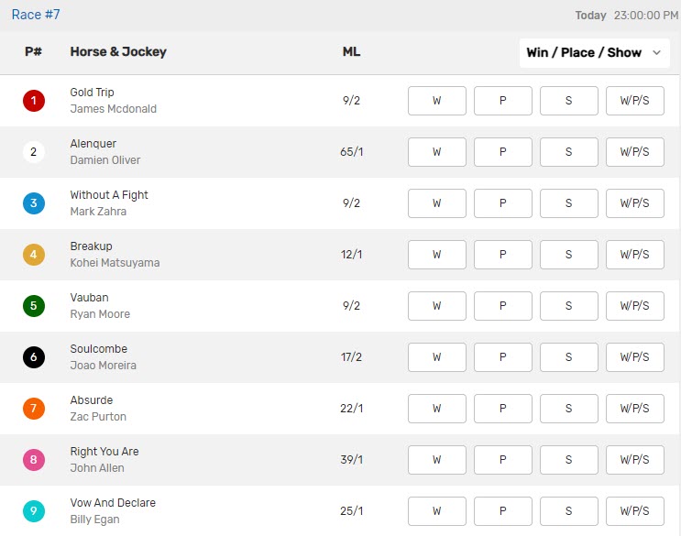This screenshot has width=681, height=536.
Task: Click the Race #7 link
Action: (36, 15)
